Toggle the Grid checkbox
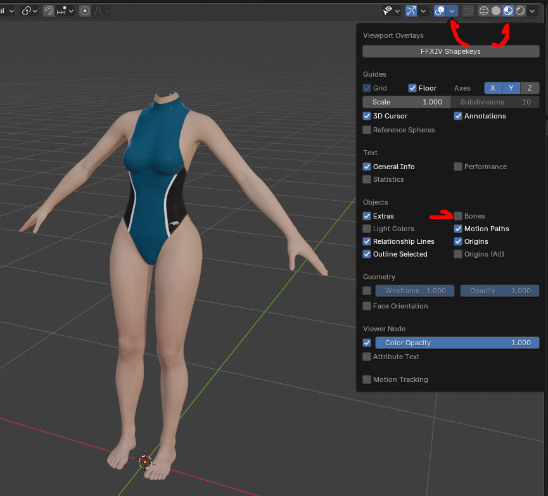Image resolution: width=548 pixels, height=496 pixels. [367, 88]
